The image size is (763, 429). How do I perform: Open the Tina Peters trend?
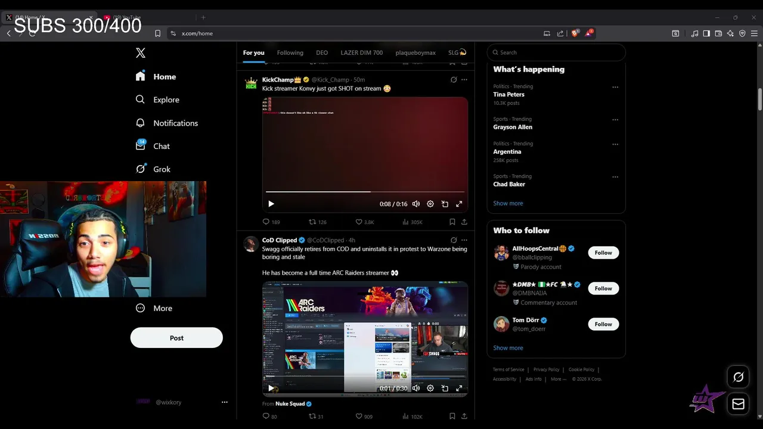[508, 94]
